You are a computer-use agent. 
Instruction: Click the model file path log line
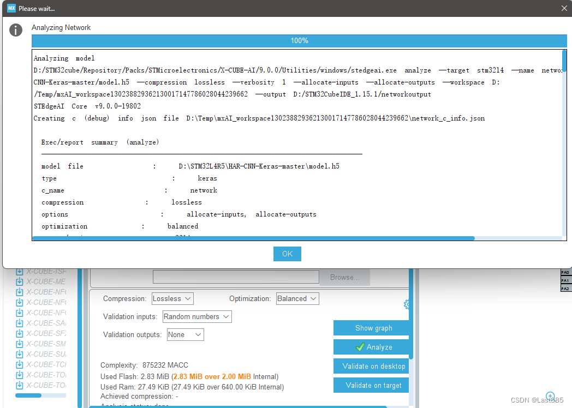click(x=190, y=166)
